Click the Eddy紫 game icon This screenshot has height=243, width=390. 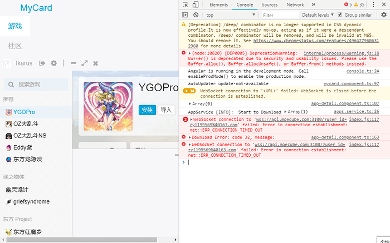(9, 148)
